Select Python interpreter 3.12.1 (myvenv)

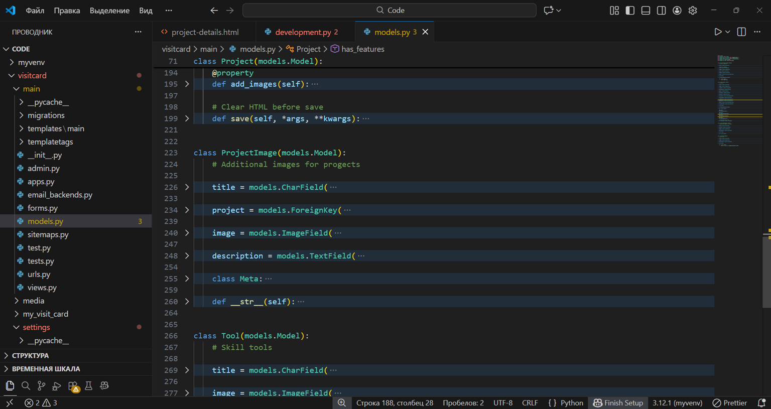[x=678, y=402]
